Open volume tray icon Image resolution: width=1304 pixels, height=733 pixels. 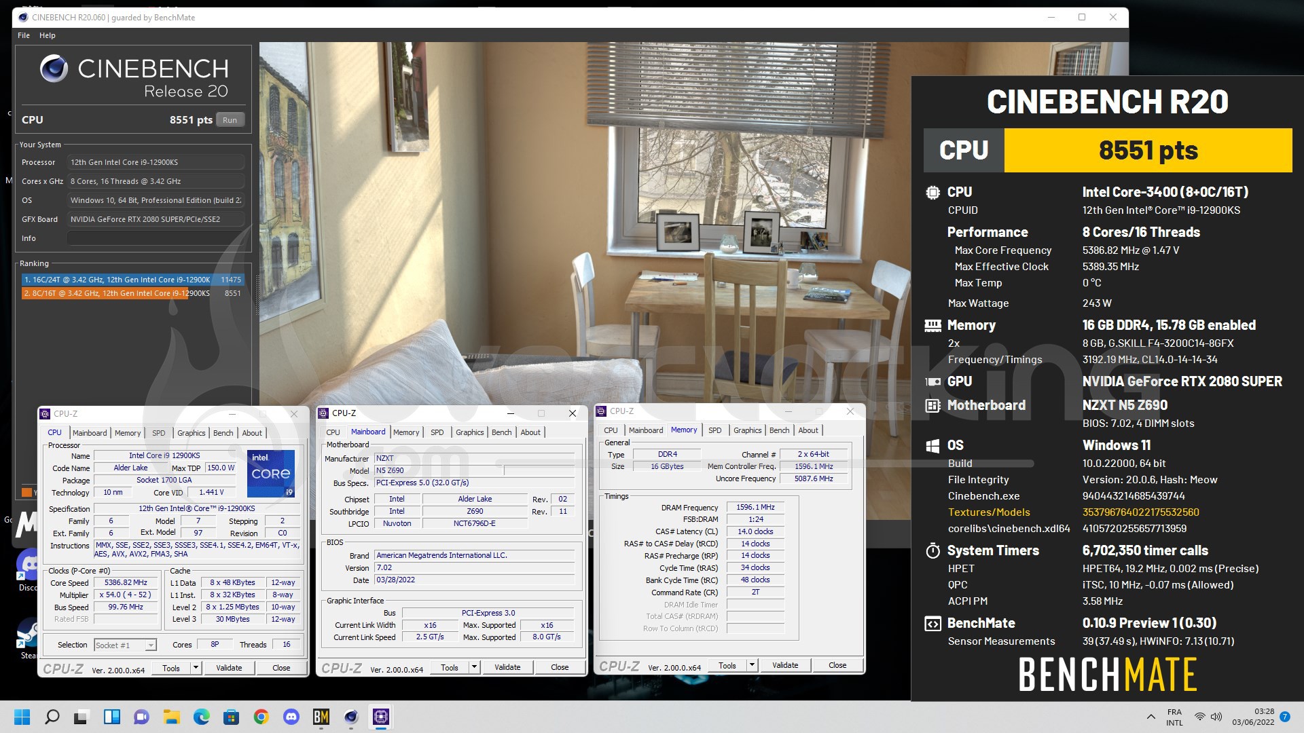(1216, 717)
